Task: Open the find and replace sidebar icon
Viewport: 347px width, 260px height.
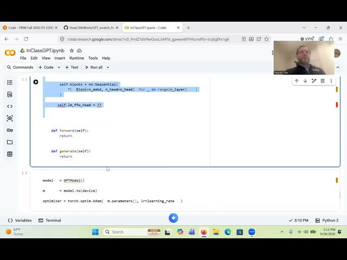Action: point(10,94)
